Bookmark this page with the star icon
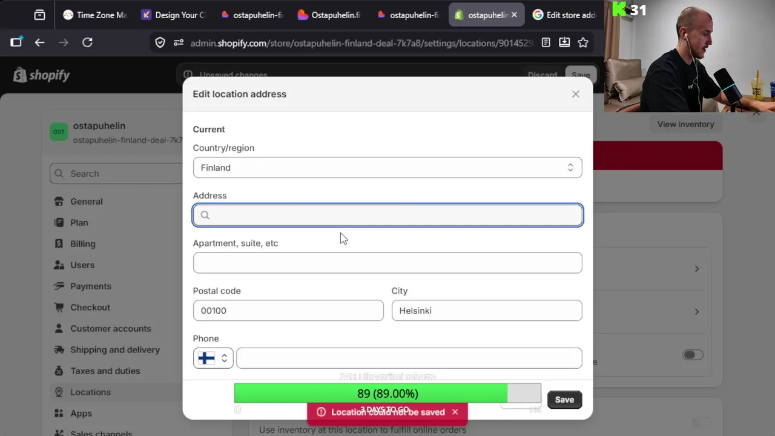This screenshot has height=436, width=775. click(x=582, y=42)
